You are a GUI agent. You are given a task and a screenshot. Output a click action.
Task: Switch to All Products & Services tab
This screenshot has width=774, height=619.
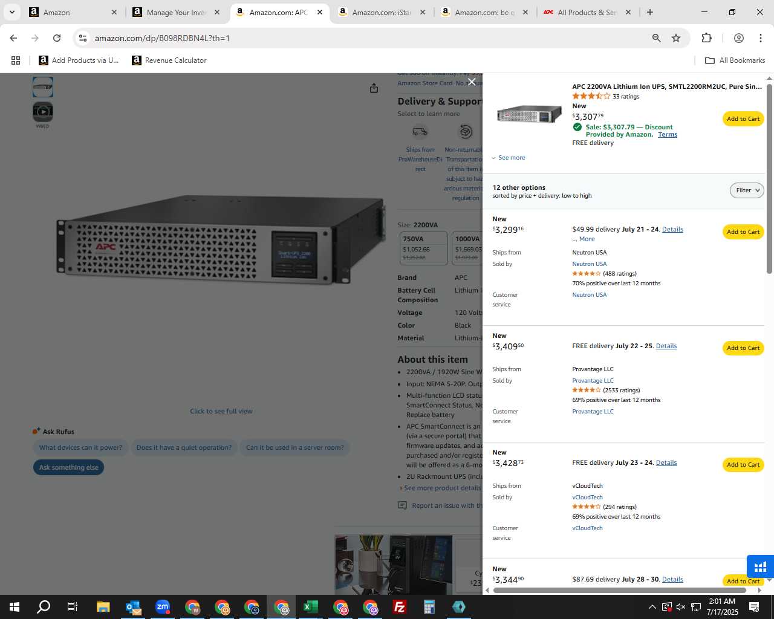coord(587,12)
